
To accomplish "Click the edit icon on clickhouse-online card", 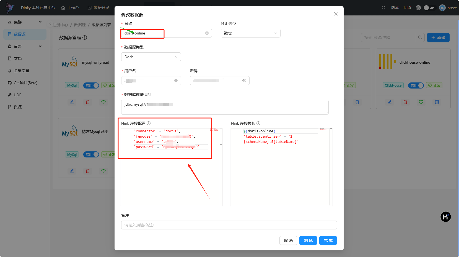I will [390, 102].
